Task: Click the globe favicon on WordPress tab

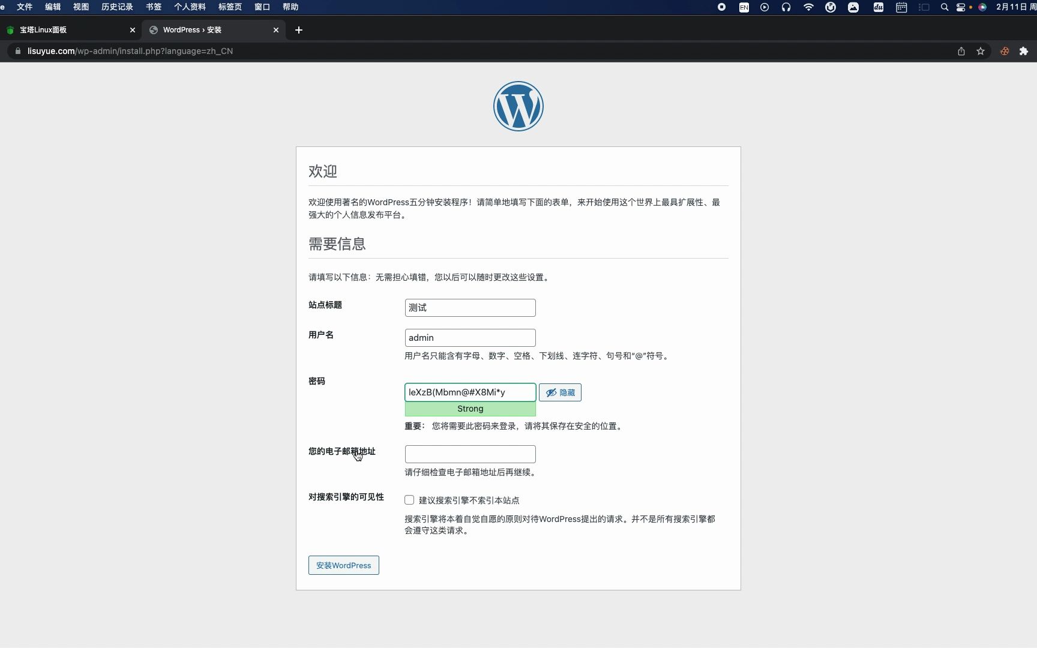Action: click(x=154, y=30)
